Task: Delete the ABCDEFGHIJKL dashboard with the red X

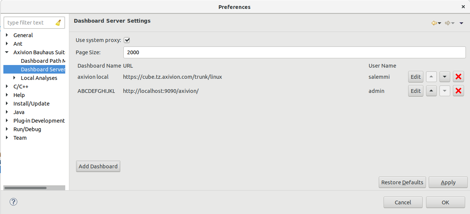Action: (x=458, y=91)
